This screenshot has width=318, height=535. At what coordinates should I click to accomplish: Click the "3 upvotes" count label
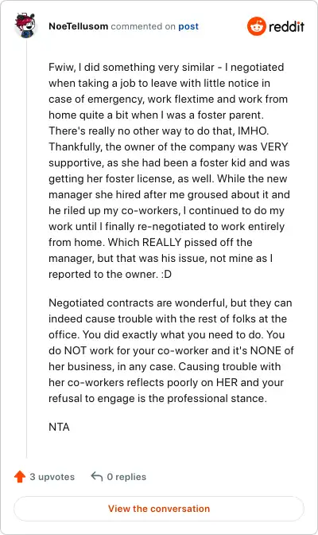pyautogui.click(x=52, y=477)
